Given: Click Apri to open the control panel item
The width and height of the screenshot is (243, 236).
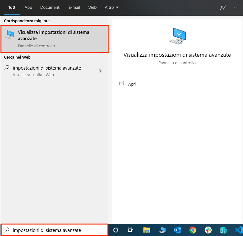Looking at the screenshot, I should coord(132,84).
